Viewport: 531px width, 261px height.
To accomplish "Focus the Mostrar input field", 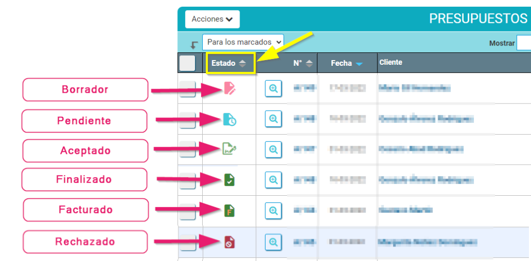I will pyautogui.click(x=524, y=44).
